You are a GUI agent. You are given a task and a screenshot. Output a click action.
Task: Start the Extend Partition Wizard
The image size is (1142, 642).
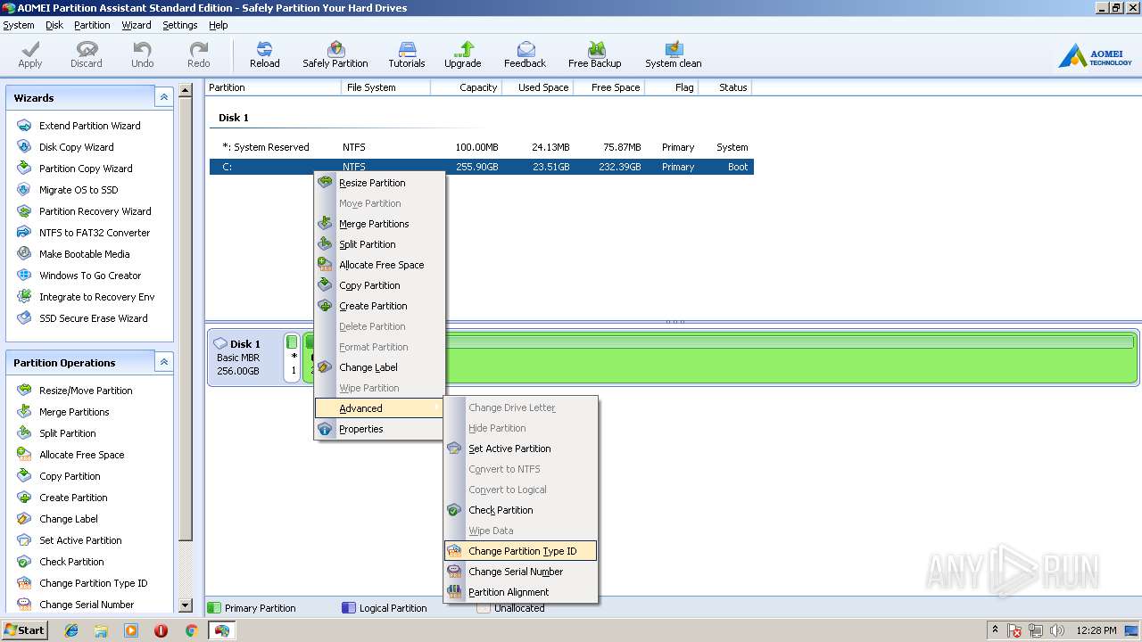click(89, 126)
